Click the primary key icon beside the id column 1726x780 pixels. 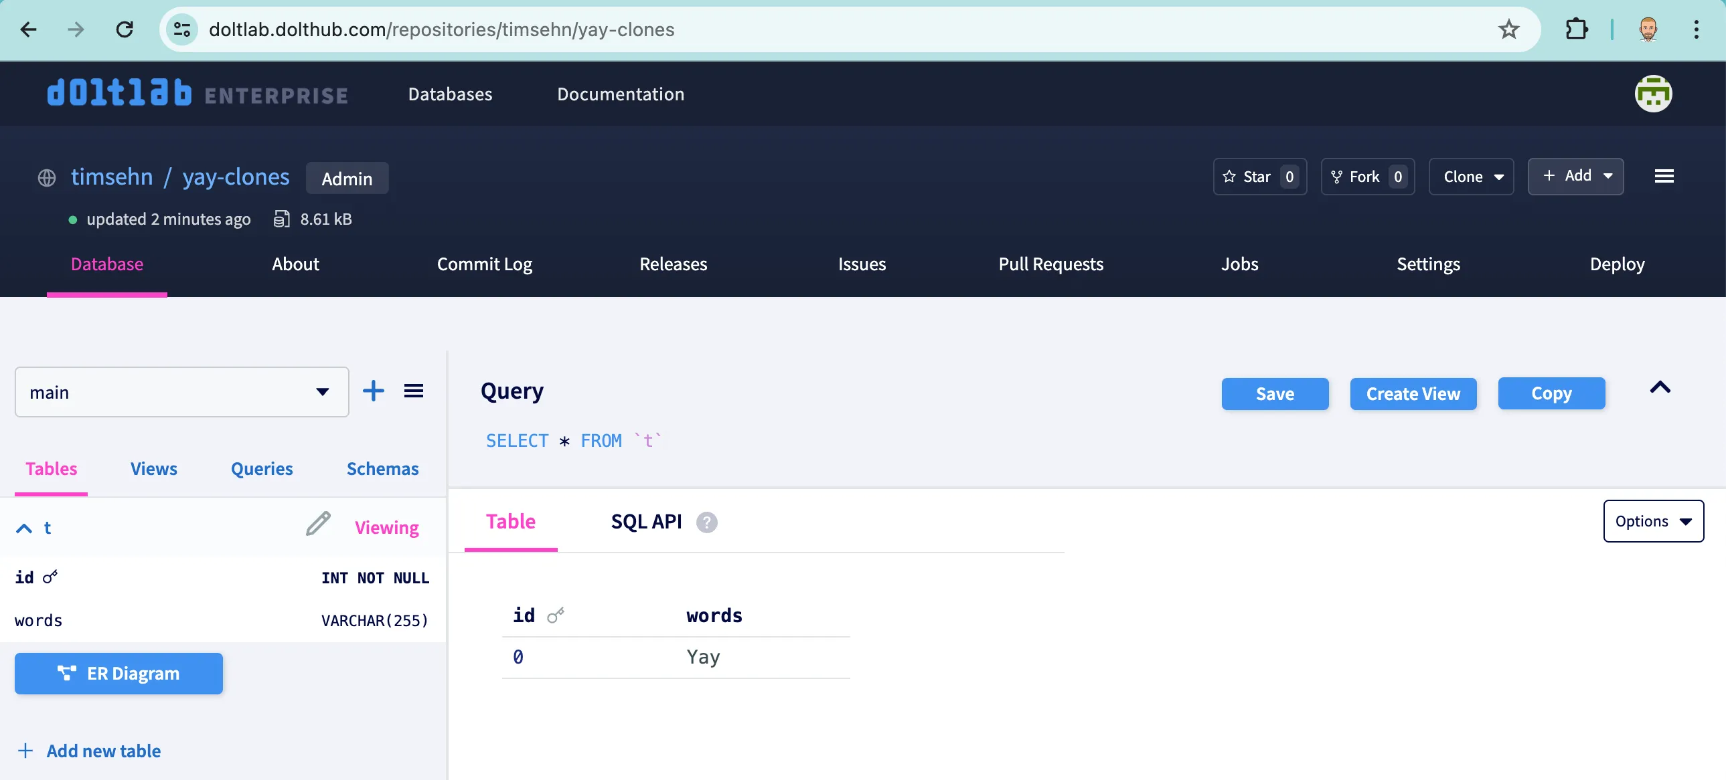(x=50, y=577)
